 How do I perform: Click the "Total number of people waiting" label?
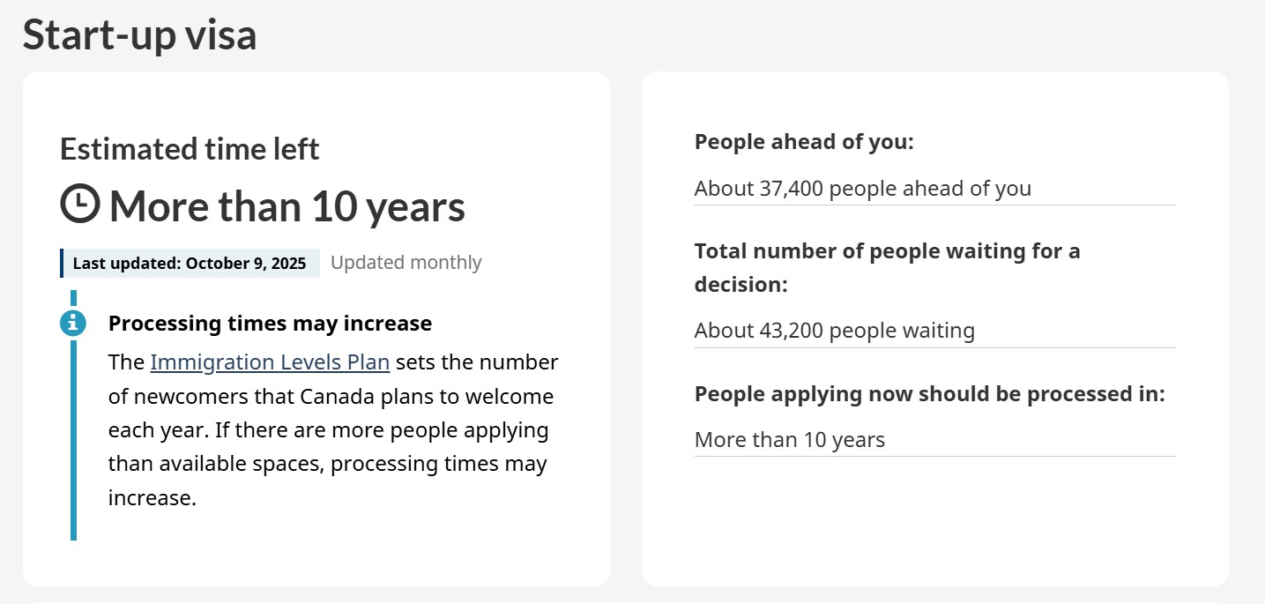[x=887, y=251]
